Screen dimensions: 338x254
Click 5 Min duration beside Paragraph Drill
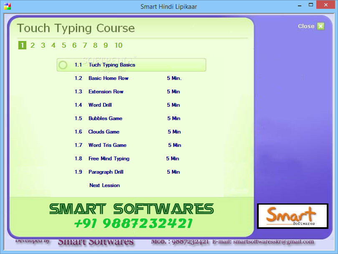[x=173, y=172]
